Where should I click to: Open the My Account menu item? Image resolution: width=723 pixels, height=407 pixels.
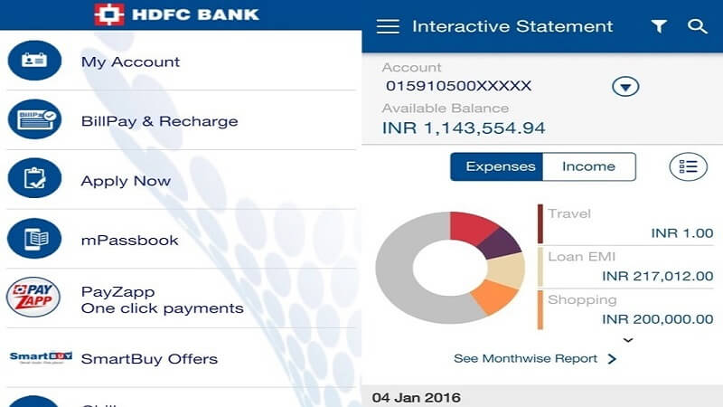pos(130,62)
